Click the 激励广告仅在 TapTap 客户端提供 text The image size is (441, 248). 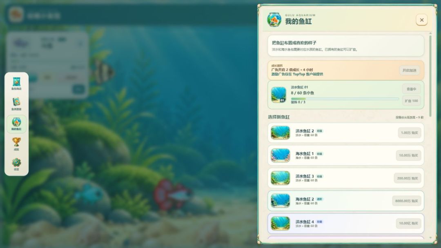pyautogui.click(x=297, y=74)
